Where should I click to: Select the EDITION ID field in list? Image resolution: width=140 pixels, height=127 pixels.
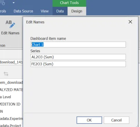[x=10, y=104]
